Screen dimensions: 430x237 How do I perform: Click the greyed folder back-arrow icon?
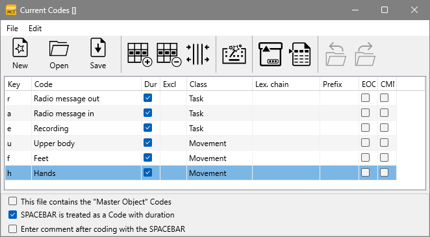(336, 55)
